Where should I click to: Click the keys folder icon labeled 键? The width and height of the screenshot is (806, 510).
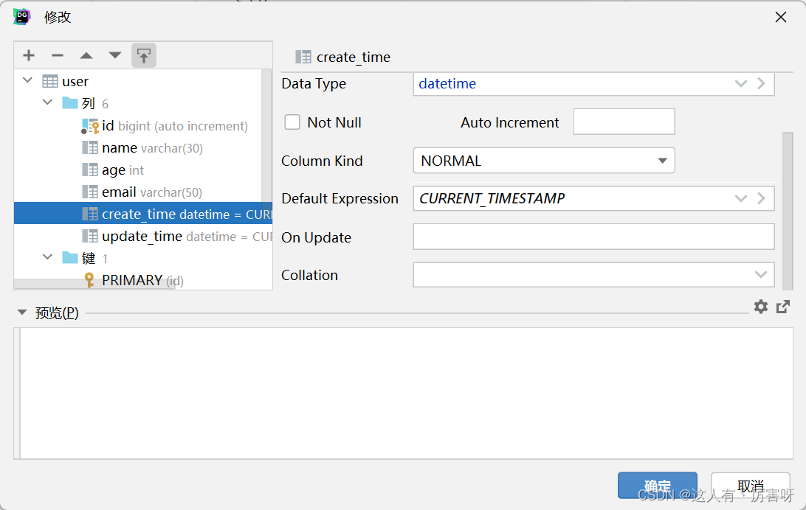coord(70,257)
